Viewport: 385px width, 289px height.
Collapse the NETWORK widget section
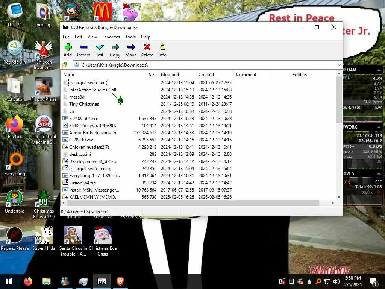pyautogui.click(x=379, y=127)
